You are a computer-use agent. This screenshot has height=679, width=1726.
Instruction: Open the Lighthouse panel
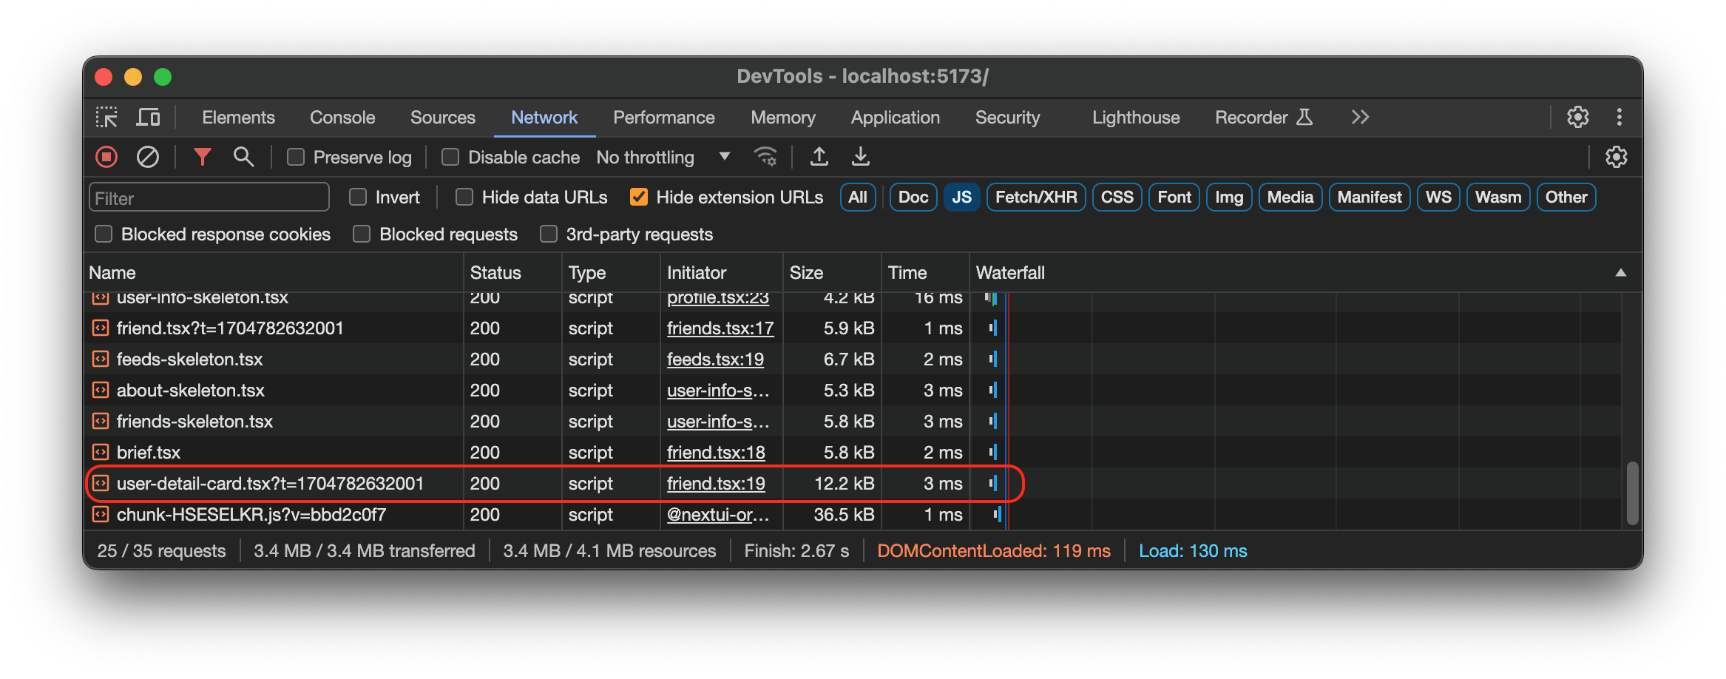pyautogui.click(x=1135, y=117)
